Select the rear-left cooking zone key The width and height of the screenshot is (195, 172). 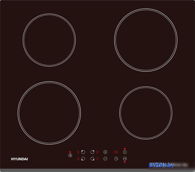coord(83,152)
